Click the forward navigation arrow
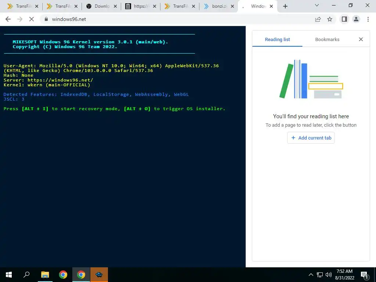The width and height of the screenshot is (376, 282). (20, 19)
